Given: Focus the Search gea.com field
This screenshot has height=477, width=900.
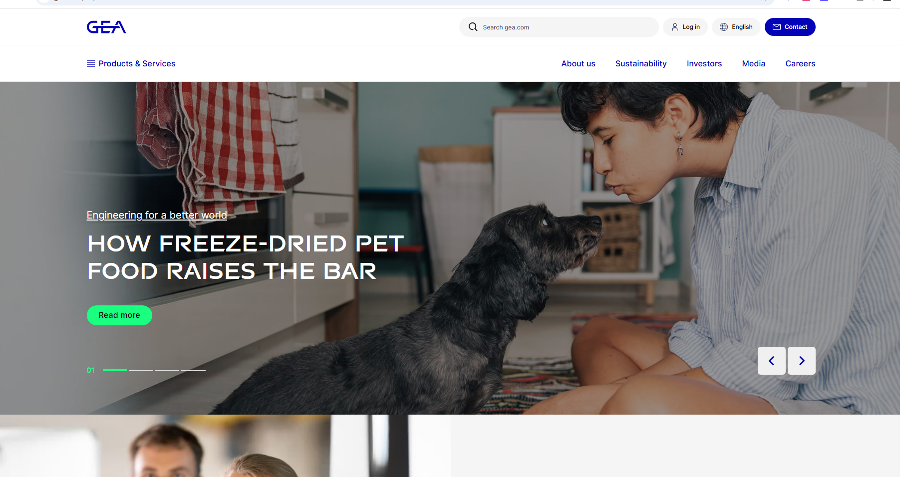Looking at the screenshot, I should 559,27.
